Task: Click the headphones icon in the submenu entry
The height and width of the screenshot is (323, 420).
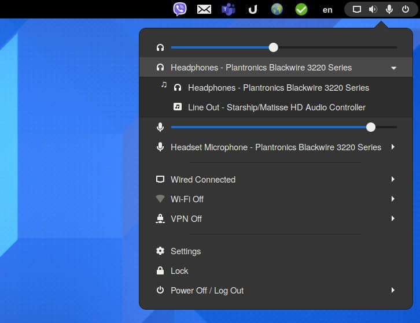Action: [178, 87]
